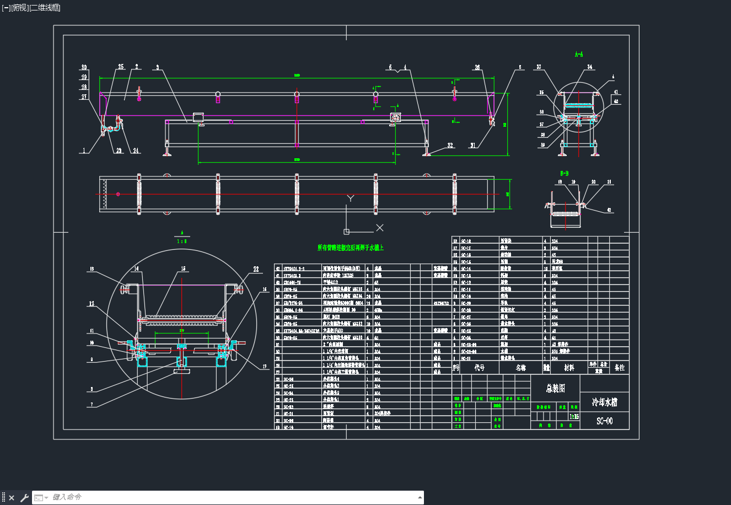
Task: Select the 总装图 title text
Action: [x=555, y=388]
